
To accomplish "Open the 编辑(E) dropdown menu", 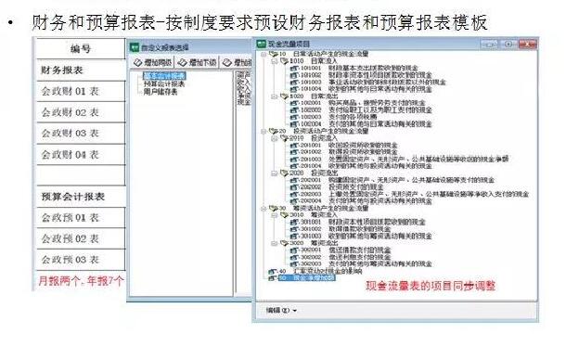I will [x=281, y=310].
